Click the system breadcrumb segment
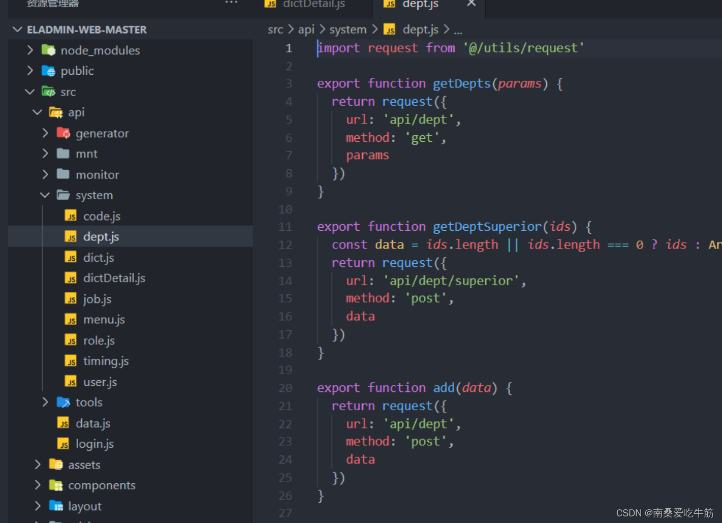Image resolution: width=722 pixels, height=523 pixels. 348,29
